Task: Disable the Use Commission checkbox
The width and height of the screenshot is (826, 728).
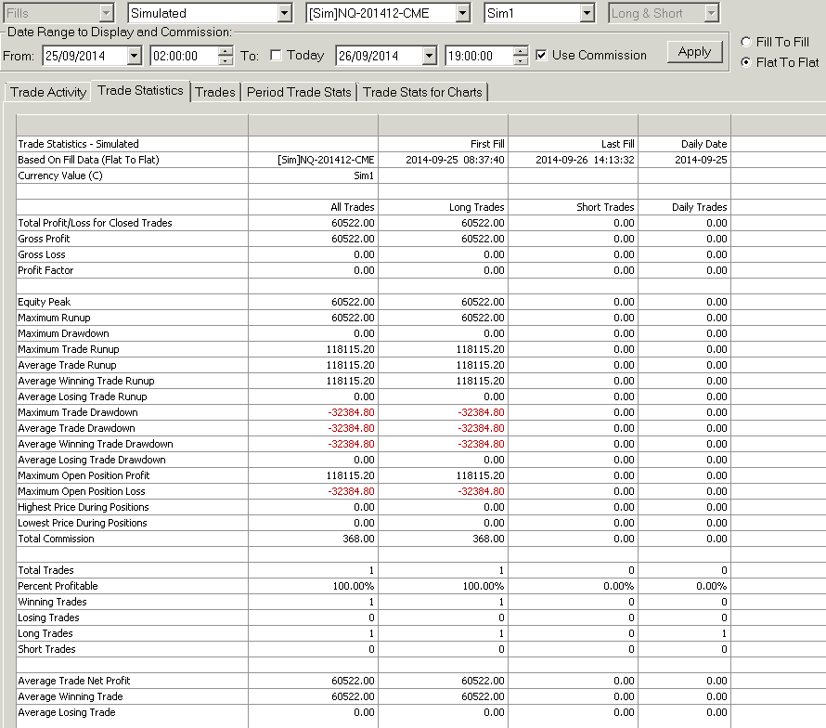Action: tap(541, 56)
